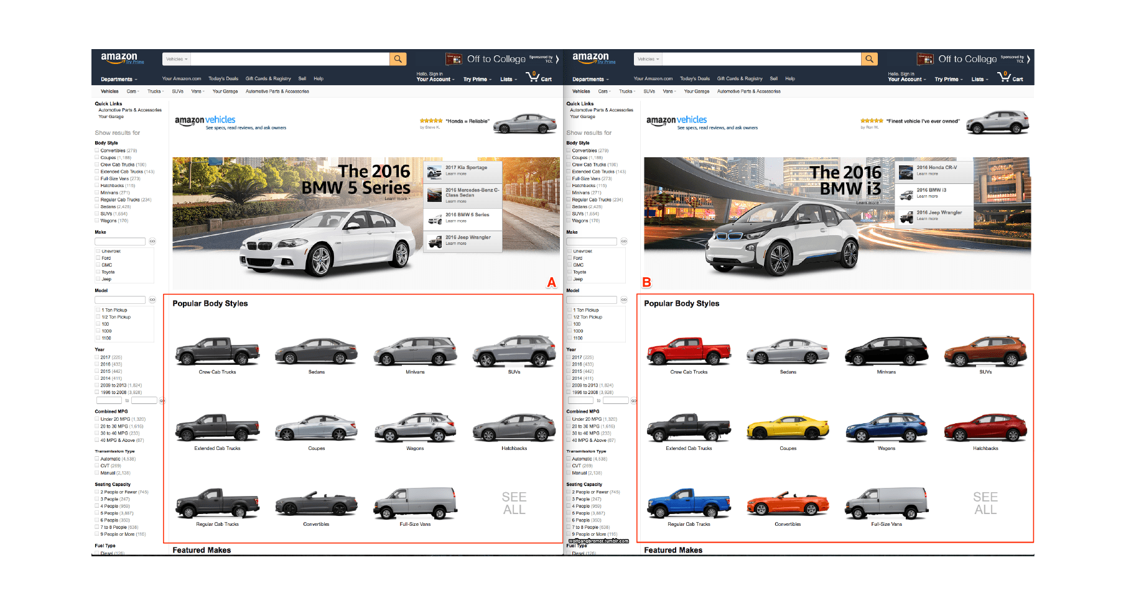Open the Vehicles category dropdown beside search
The height and width of the screenshot is (606, 1126).
pos(176,58)
